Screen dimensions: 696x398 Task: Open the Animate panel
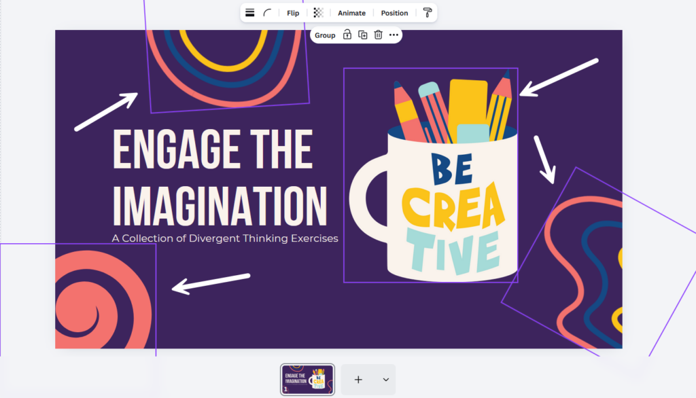pos(351,13)
